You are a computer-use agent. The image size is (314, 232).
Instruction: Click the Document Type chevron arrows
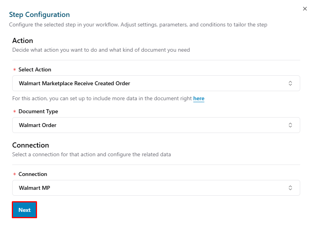[x=290, y=125]
